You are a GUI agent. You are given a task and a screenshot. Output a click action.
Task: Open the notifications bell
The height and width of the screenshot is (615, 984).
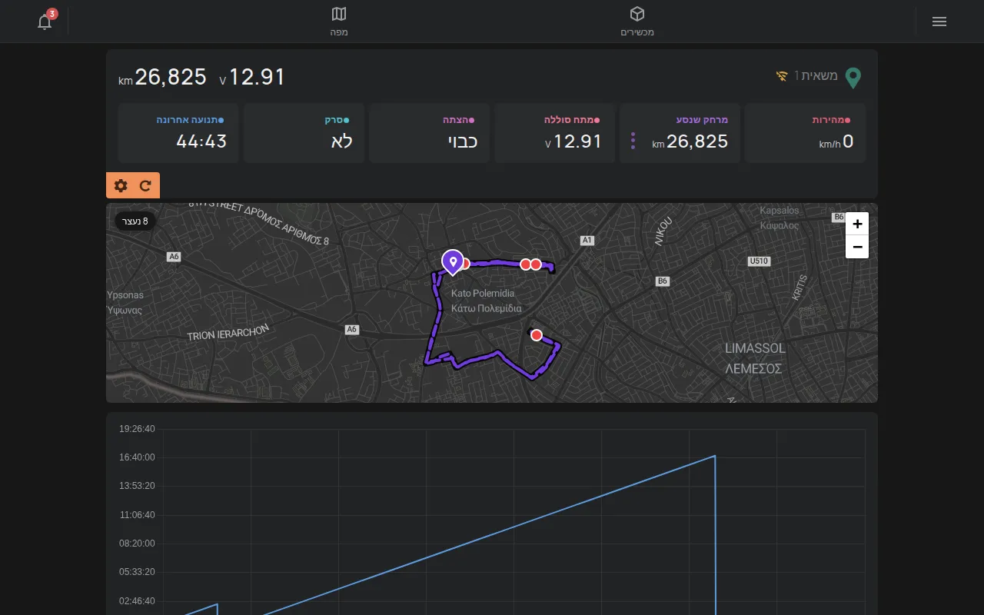coord(45,22)
